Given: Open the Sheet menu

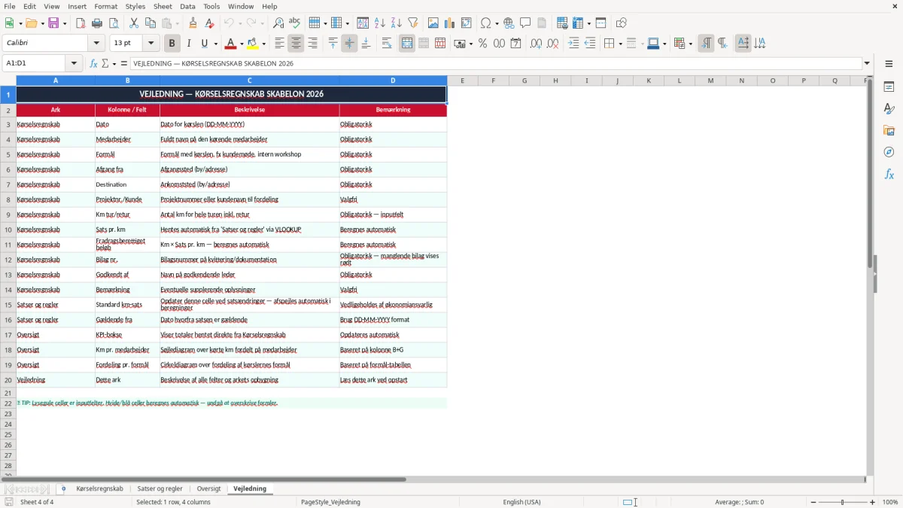Looking at the screenshot, I should [x=163, y=6].
